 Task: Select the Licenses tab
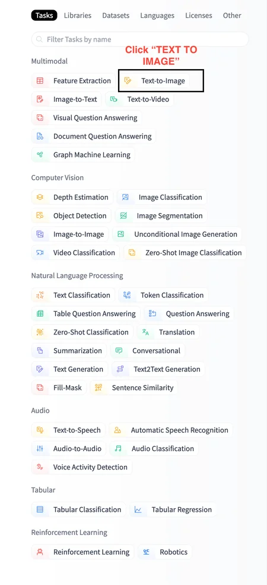[x=199, y=15]
